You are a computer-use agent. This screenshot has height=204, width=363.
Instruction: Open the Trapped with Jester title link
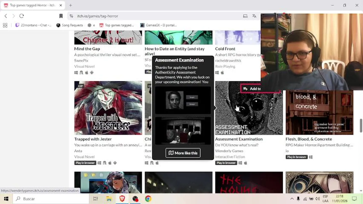tap(93, 139)
